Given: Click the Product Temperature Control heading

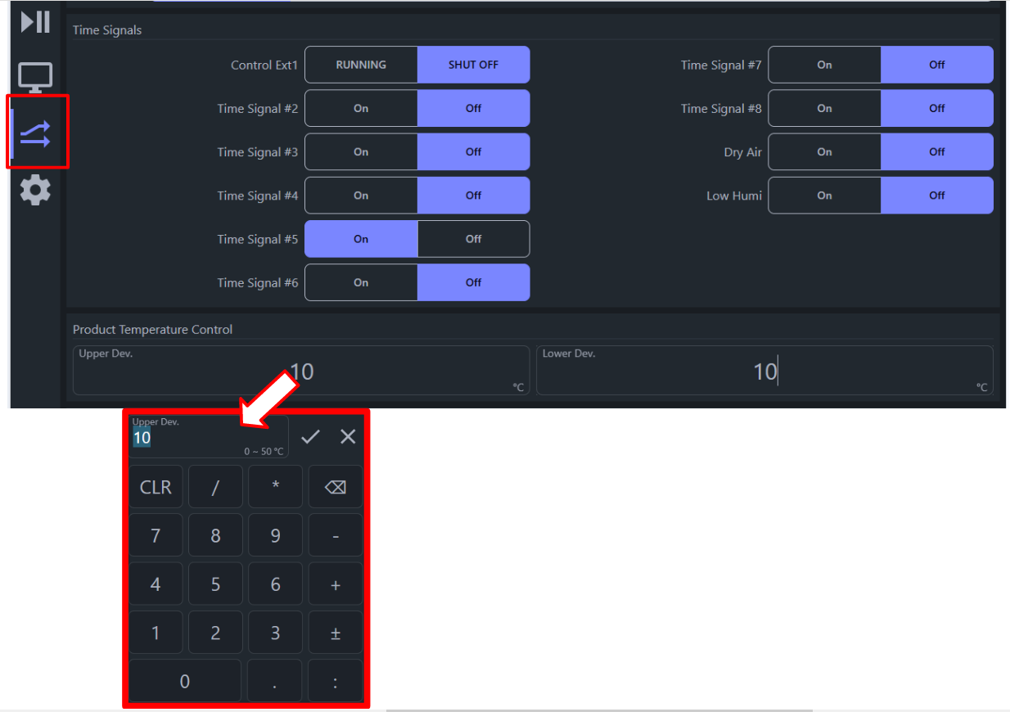Looking at the screenshot, I should [x=153, y=329].
